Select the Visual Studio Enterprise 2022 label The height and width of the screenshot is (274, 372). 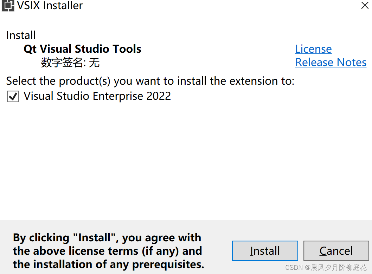(97, 96)
